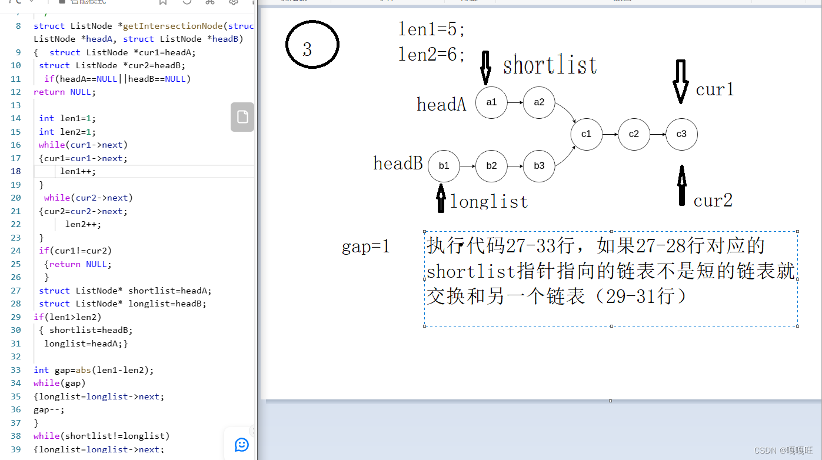Screen dimensions: 822x460
Task: Select node a2 in the linked list diagram
Action: 539,102
